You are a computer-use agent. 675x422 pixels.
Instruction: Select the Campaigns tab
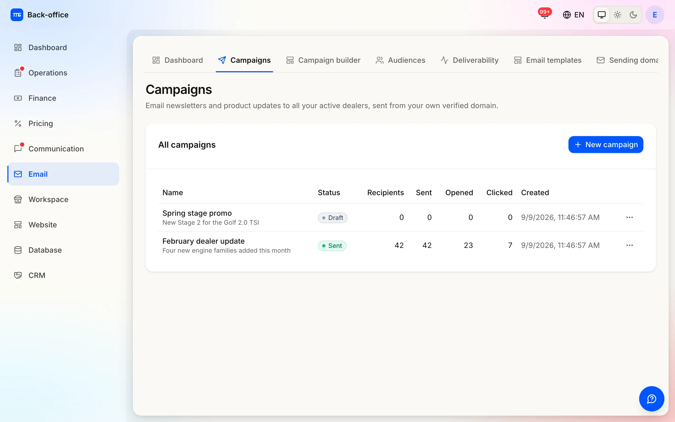[244, 60]
